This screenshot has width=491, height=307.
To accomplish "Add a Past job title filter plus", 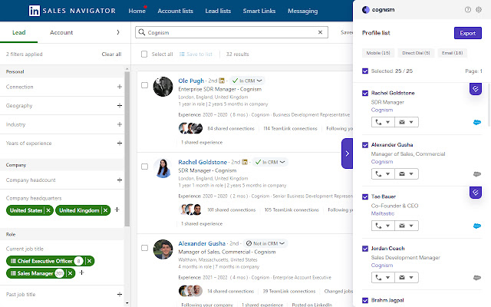I will [x=120, y=294].
